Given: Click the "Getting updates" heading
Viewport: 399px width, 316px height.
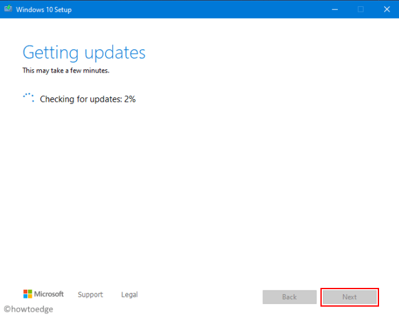Looking at the screenshot, I should (x=84, y=52).
